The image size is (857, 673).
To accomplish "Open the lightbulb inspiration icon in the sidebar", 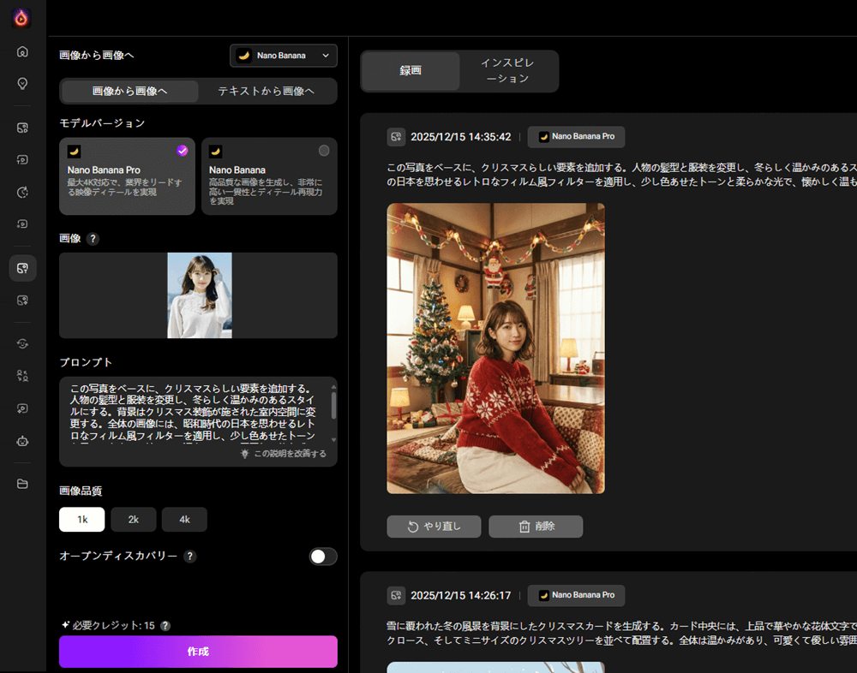I will 22,83.
